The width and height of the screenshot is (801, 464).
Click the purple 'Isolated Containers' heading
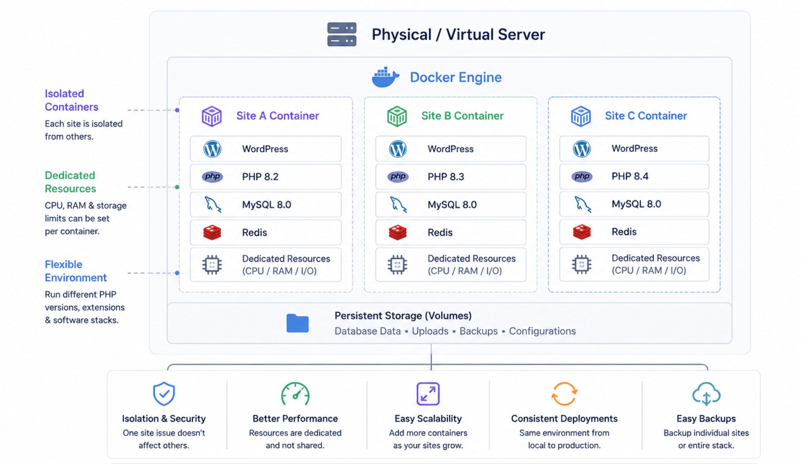click(71, 100)
